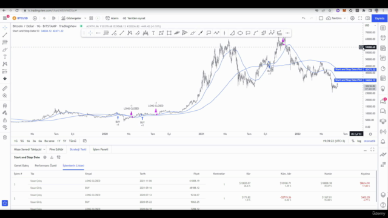The width and height of the screenshot is (388, 218).
Task: Open the calendar icon in right sidebar
Action: (x=383, y=78)
